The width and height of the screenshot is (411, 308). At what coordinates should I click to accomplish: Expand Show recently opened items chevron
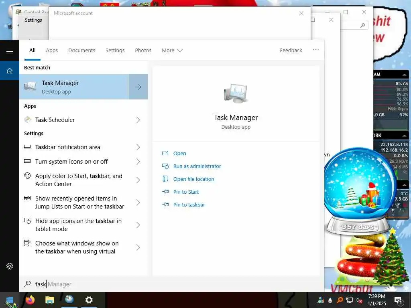(138, 203)
